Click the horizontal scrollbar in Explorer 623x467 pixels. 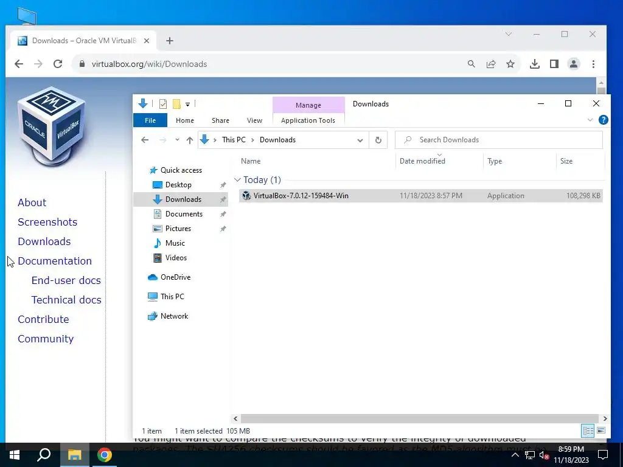pyautogui.click(x=420, y=418)
